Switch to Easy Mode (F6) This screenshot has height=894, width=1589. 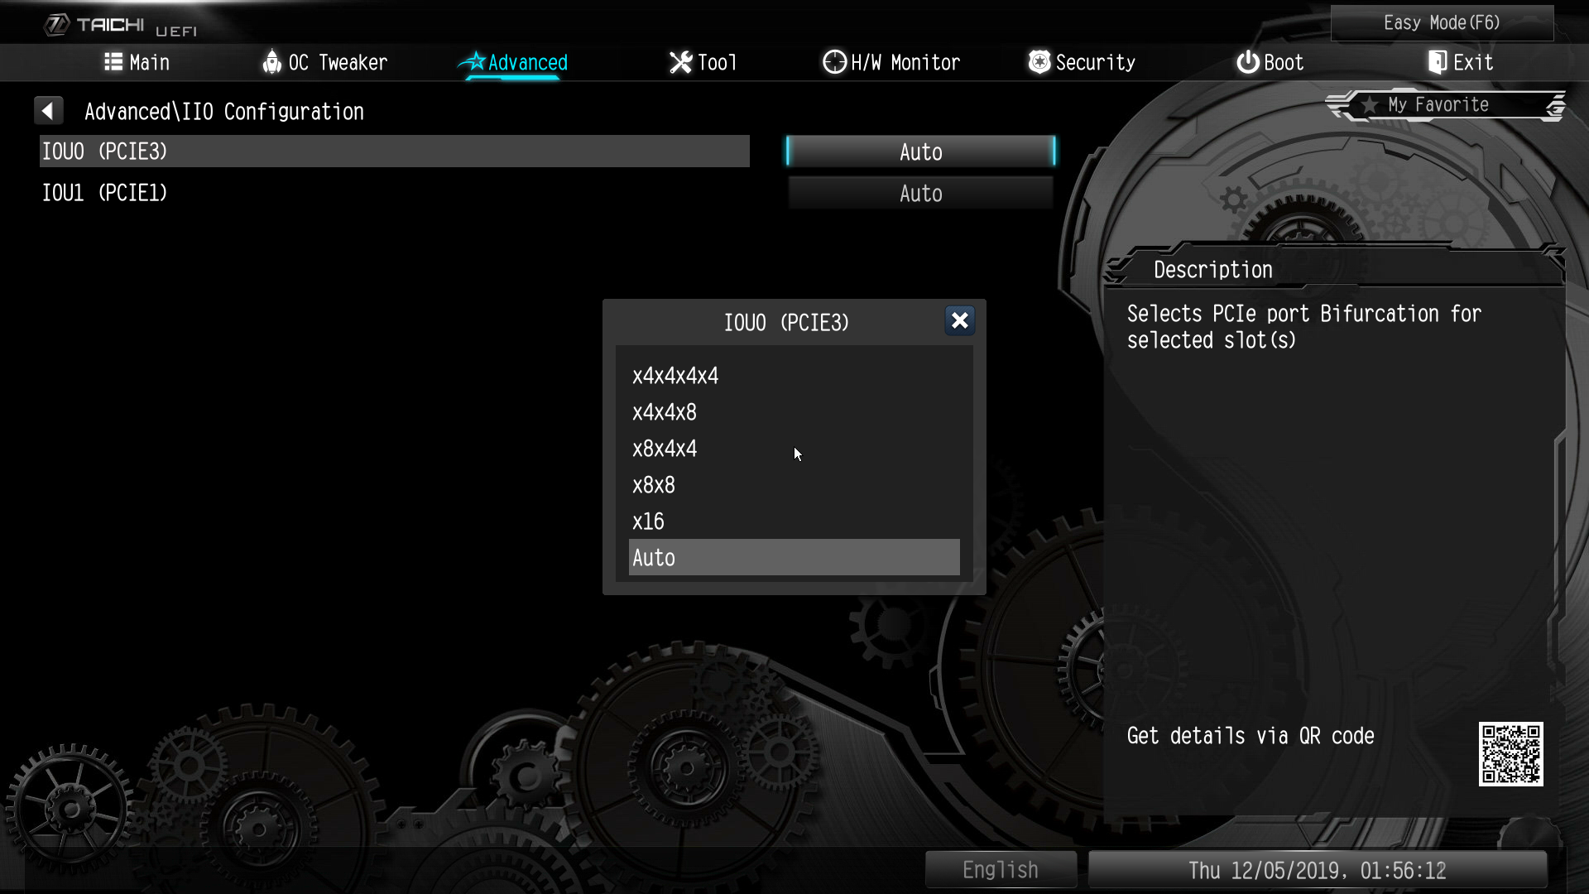(1442, 23)
